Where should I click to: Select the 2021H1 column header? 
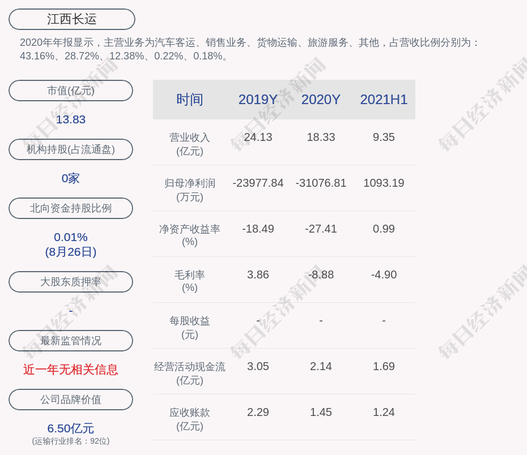tap(384, 100)
